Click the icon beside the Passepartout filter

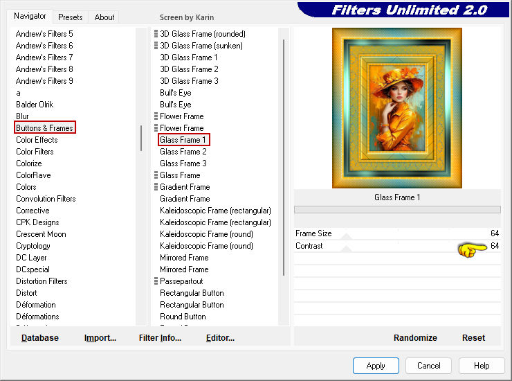156,281
